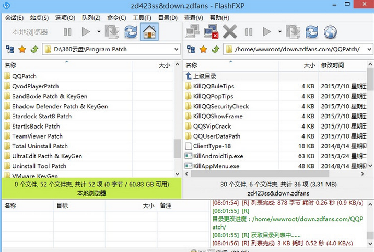Toggle the local browser house icon
Image resolution: width=374 pixels, height=252 pixels.
(149, 32)
